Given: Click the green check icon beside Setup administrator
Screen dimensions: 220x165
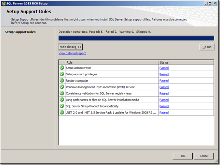Looking at the screenshot, I should point(62,68).
